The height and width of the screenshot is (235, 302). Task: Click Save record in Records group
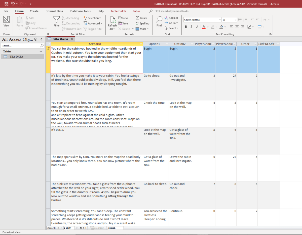pyautogui.click(x=123, y=23)
